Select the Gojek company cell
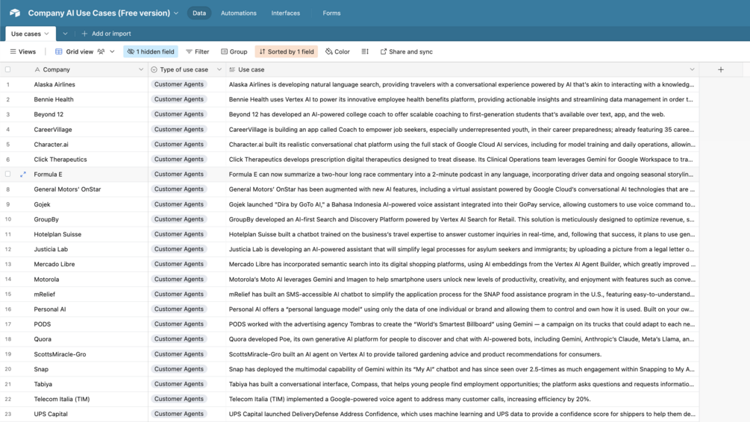This screenshot has height=422, width=750. [89, 204]
